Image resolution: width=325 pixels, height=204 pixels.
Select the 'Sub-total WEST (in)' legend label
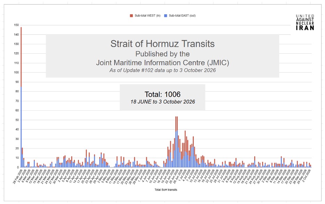coord(148,16)
